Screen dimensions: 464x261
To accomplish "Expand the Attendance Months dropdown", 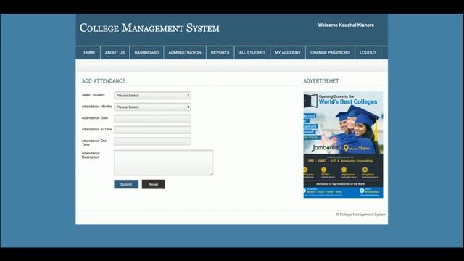I will [152, 107].
